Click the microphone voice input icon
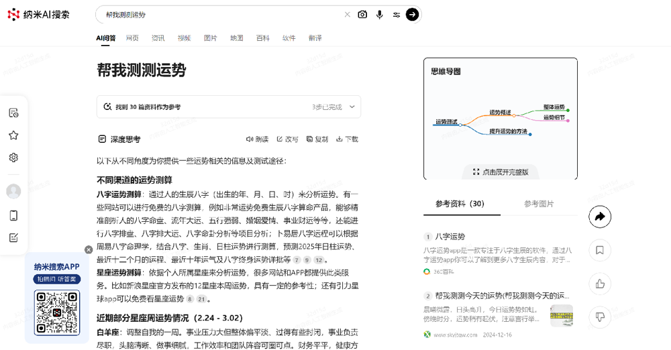Image resolution: width=671 pixels, height=350 pixels. click(380, 15)
